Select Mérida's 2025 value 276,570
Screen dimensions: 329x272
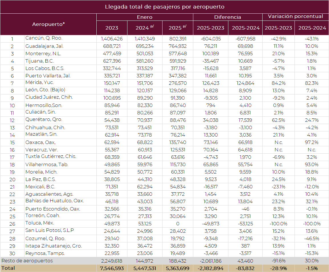point(177,83)
